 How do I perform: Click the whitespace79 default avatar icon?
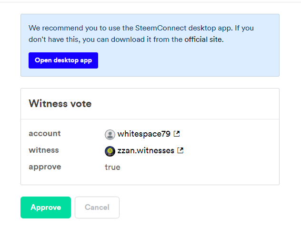pos(110,134)
